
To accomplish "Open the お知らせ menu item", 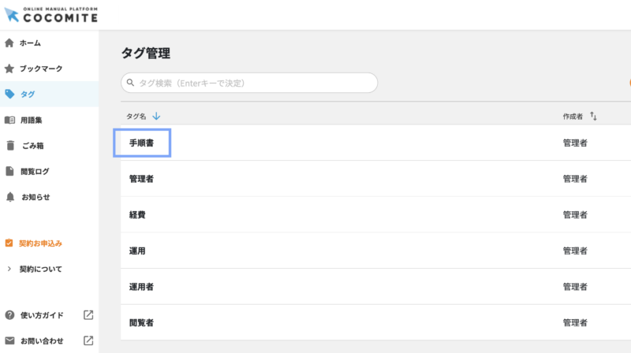I will pyautogui.click(x=35, y=196).
